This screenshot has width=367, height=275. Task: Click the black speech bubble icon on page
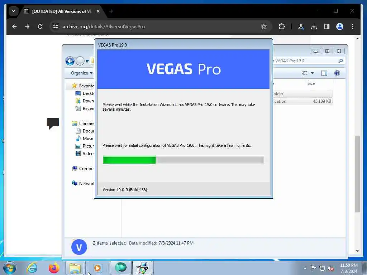pyautogui.click(x=53, y=123)
